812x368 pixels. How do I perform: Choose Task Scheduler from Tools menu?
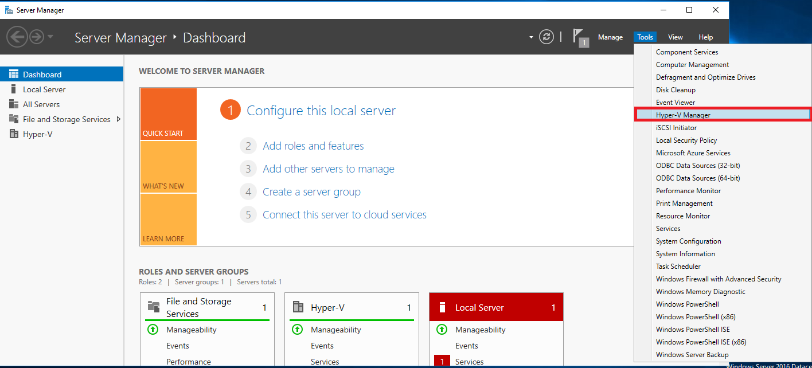click(723, 267)
